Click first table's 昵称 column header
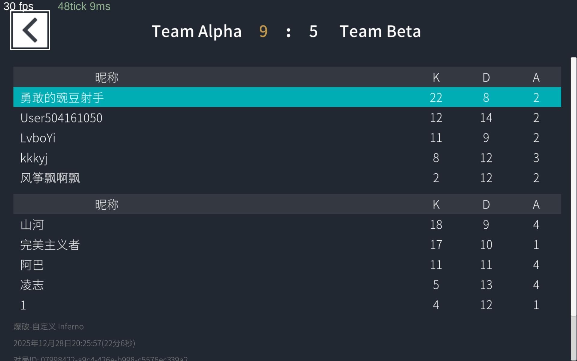 coord(107,77)
